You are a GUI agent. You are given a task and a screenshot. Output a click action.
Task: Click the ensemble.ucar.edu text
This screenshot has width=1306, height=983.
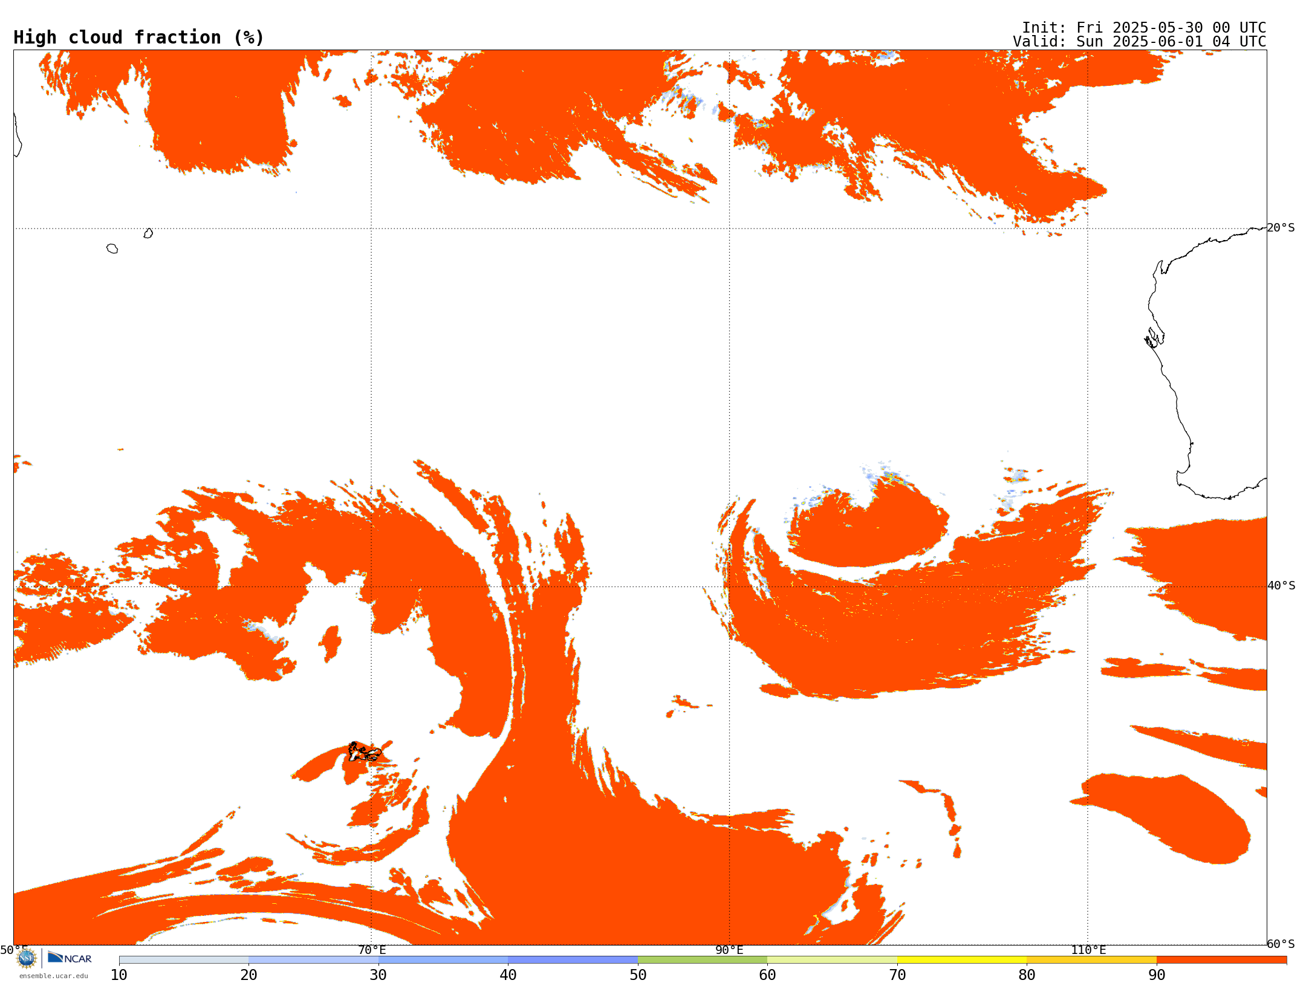pos(54,976)
